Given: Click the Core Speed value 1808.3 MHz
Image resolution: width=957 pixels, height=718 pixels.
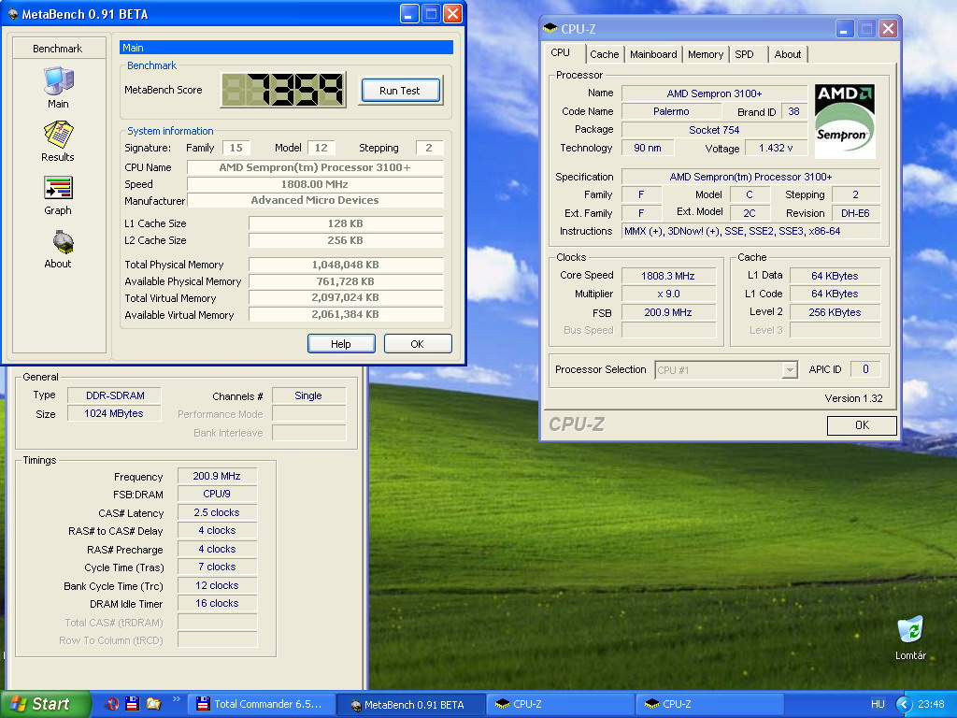Looking at the screenshot, I should 668,276.
